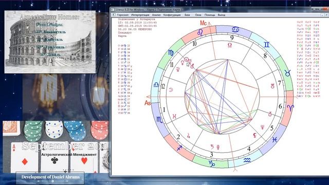Image resolution: width=329 pixels, height=185 pixels.
Task: Click the Выход menu item
Action: (222, 15)
